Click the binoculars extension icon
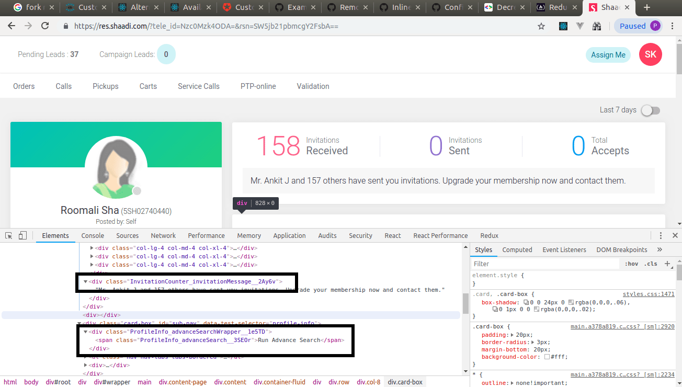The width and height of the screenshot is (682, 387). pos(597,26)
